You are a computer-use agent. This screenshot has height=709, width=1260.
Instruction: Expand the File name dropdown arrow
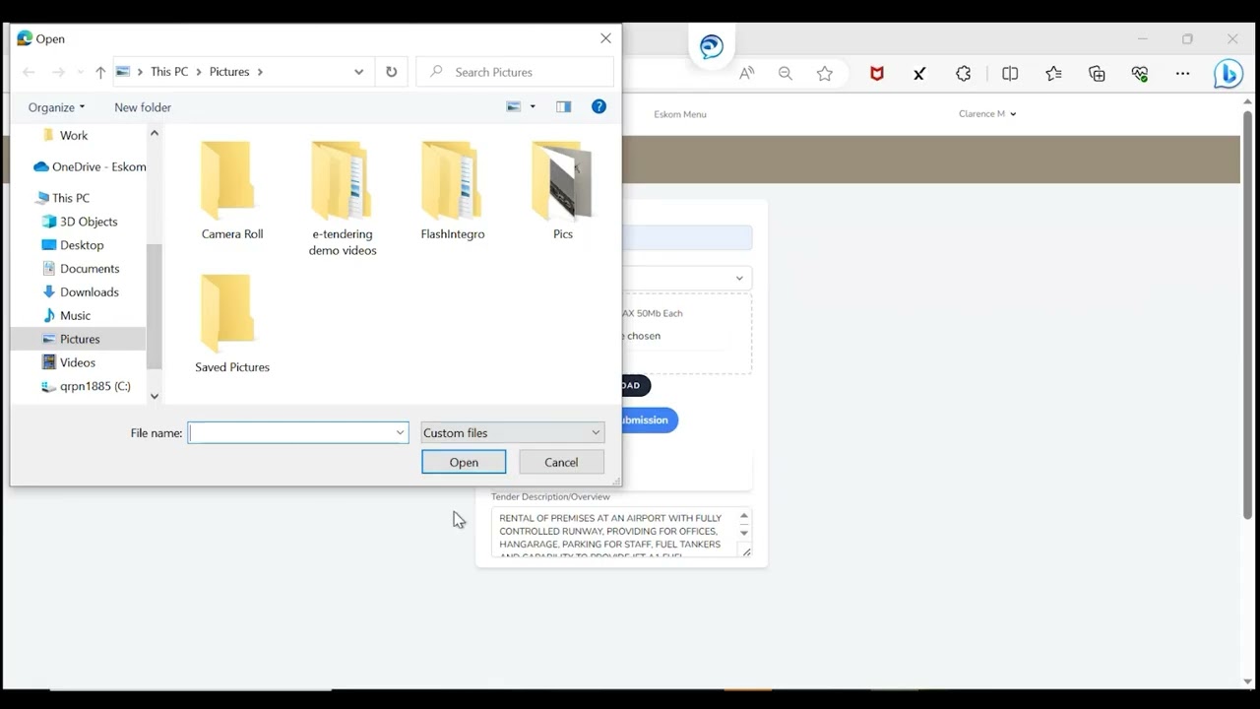pos(401,432)
